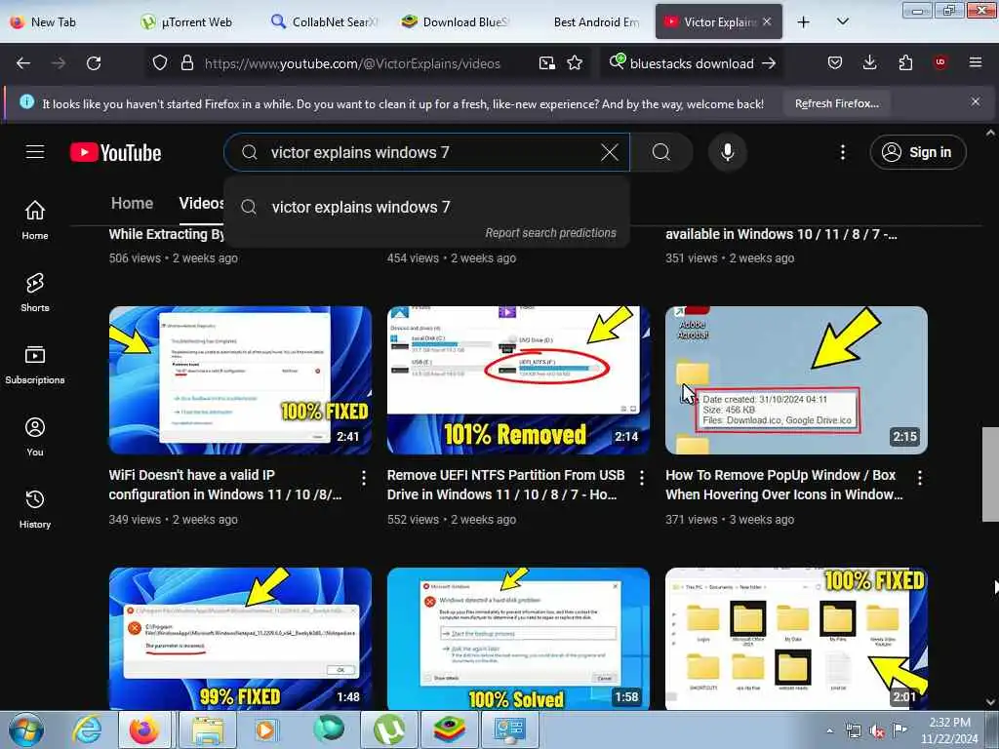
Task: Close the Victor Explains tab
Action: (x=767, y=21)
